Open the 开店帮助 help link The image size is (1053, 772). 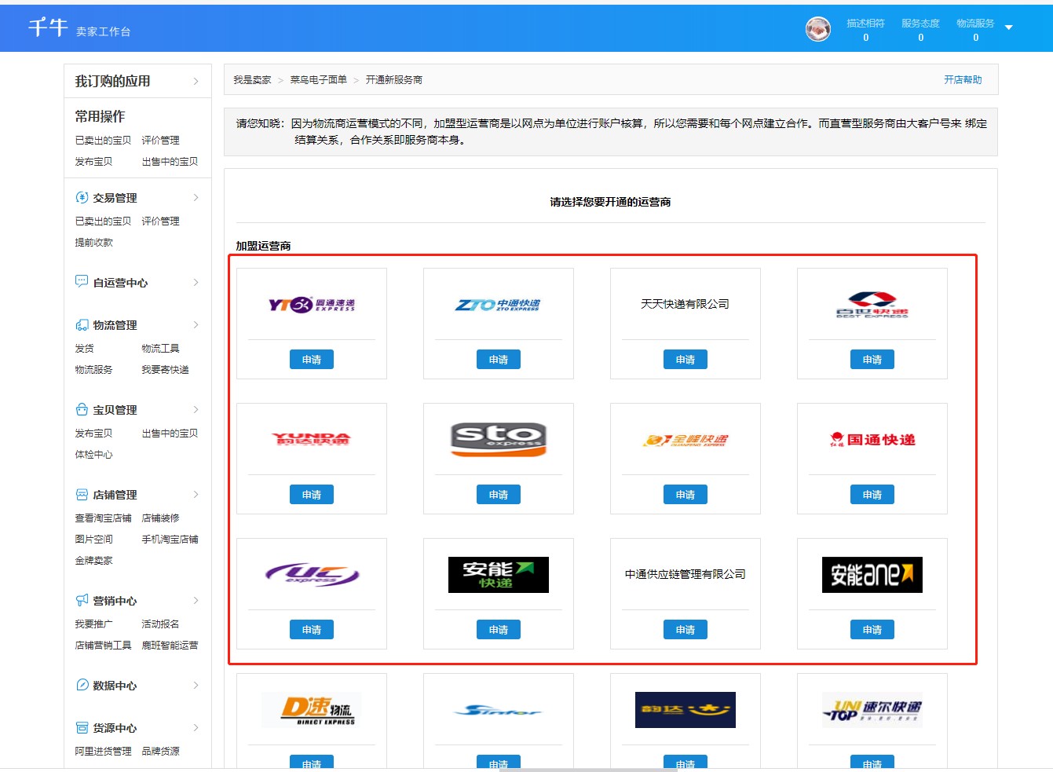click(963, 80)
